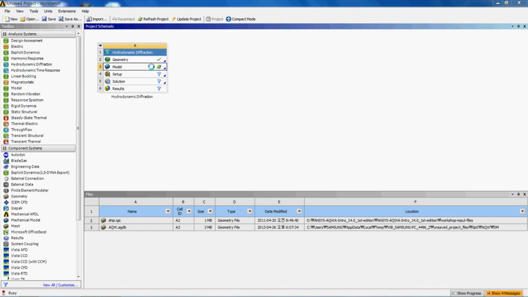
Task: Open the Tools menu
Action: pyautogui.click(x=33, y=11)
